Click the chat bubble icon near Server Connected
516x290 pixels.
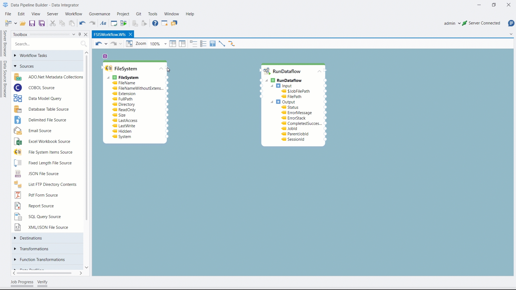tap(511, 23)
